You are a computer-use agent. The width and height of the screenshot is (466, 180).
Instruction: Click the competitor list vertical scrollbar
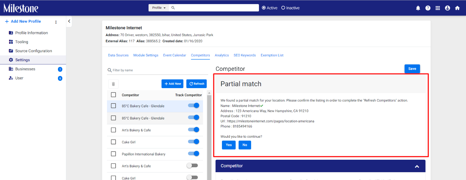[x=209, y=136]
